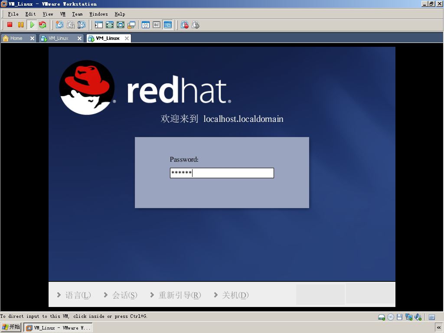This screenshot has width=444, height=333.
Task: Click the sound device status icon
Action: [x=418, y=317]
